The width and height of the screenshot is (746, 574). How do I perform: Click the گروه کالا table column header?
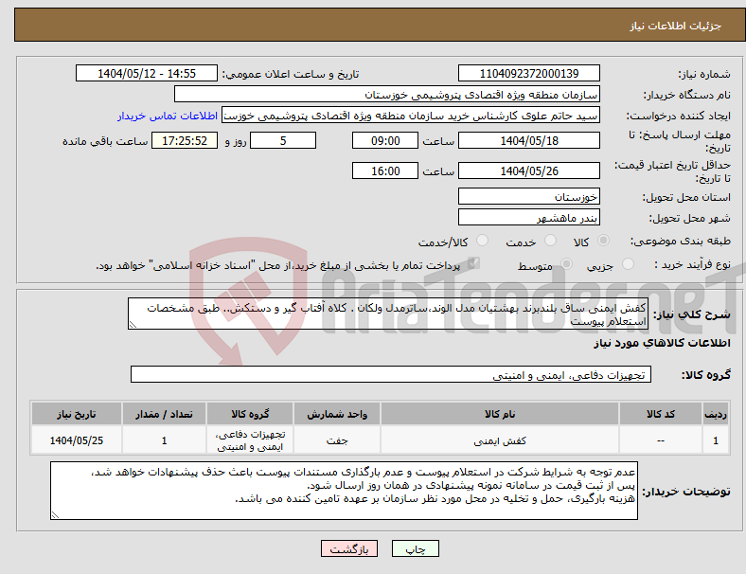click(250, 414)
